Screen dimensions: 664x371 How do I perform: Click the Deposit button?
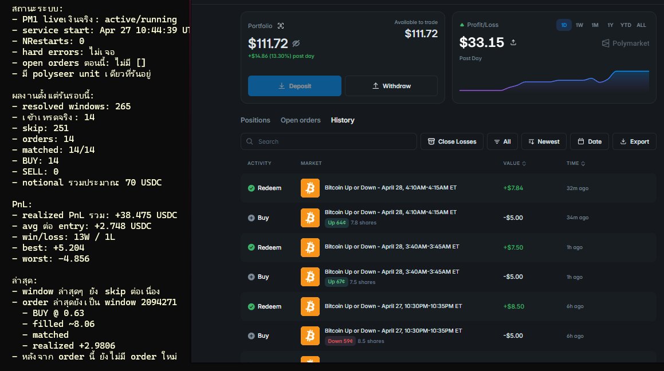[294, 86]
